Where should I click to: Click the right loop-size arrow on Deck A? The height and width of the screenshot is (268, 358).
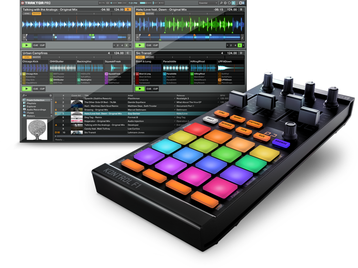pos(130,45)
